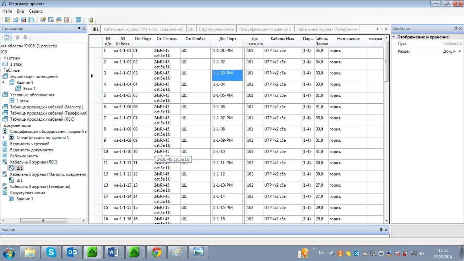Click the move down arrow in Проводник

(x=25, y=37)
